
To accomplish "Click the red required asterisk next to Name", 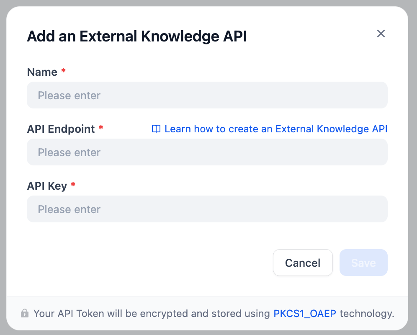I will (x=64, y=71).
